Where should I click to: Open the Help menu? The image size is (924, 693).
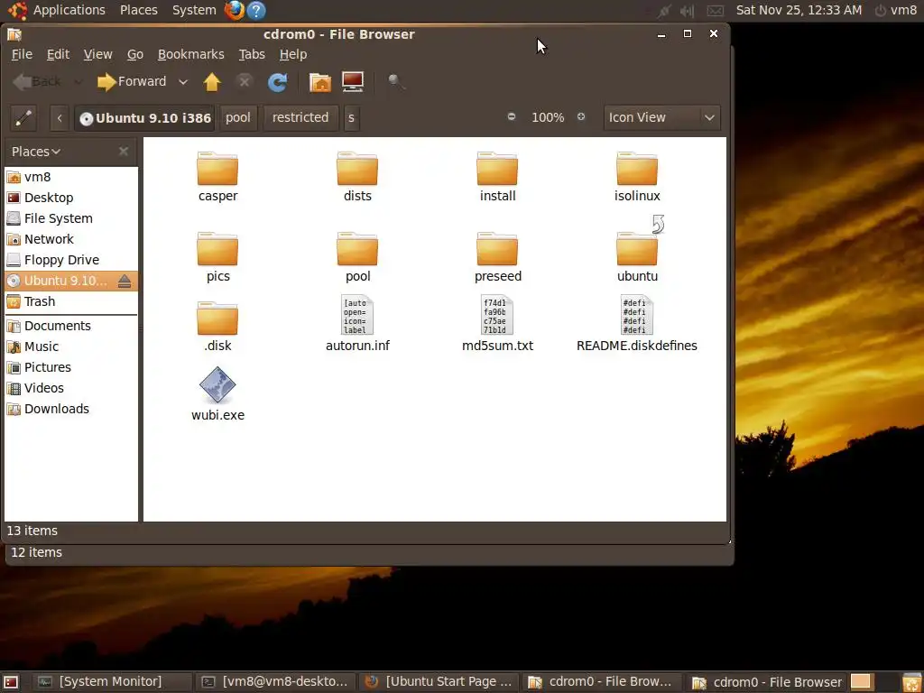click(x=293, y=54)
